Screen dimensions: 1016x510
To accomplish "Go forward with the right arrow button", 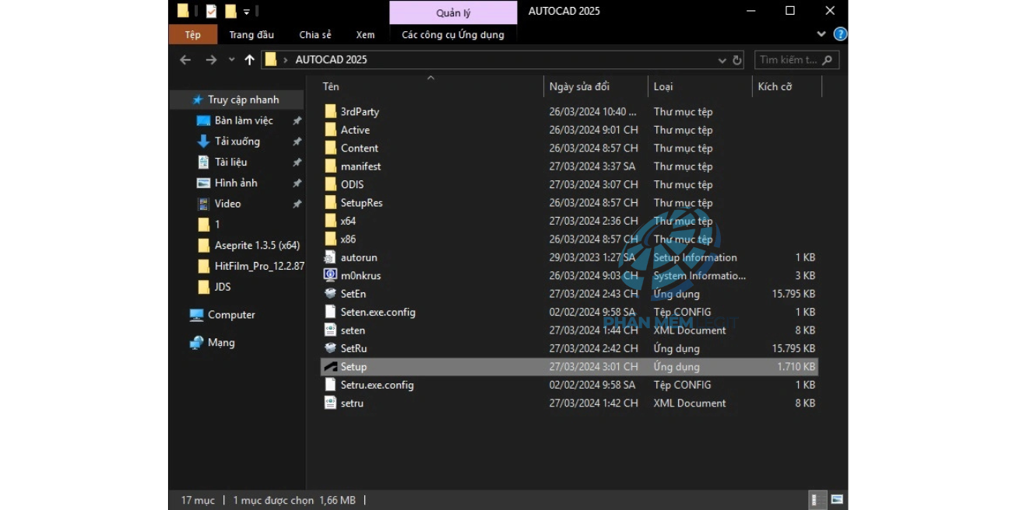I will 211,60.
